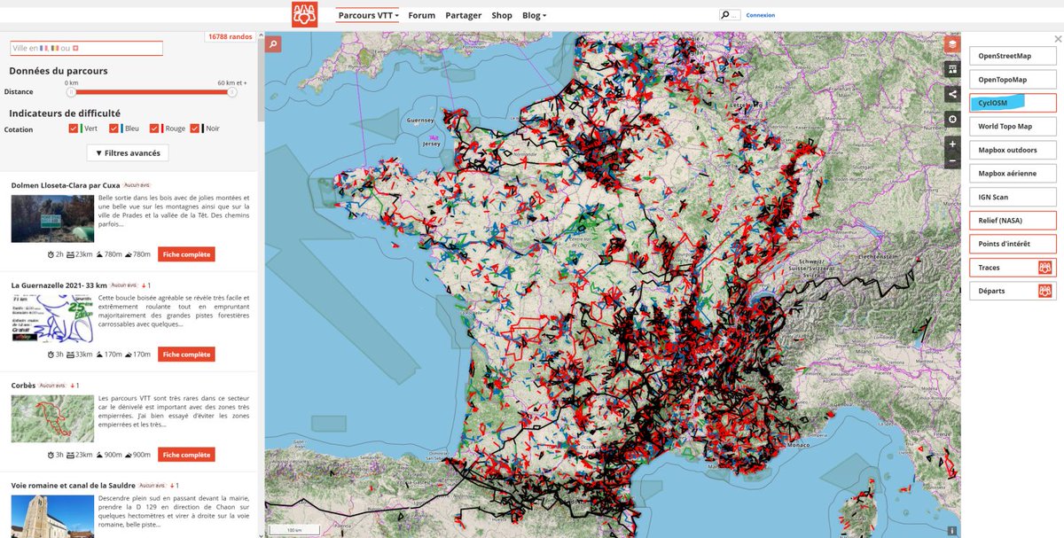Open the Parcours VTT dropdown menu
Viewport: 1064px width, 538px height.
367,14
